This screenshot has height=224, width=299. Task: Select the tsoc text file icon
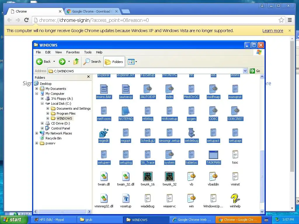(x=235, y=155)
